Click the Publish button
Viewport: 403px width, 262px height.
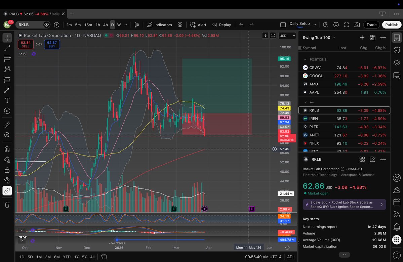pos(391,25)
